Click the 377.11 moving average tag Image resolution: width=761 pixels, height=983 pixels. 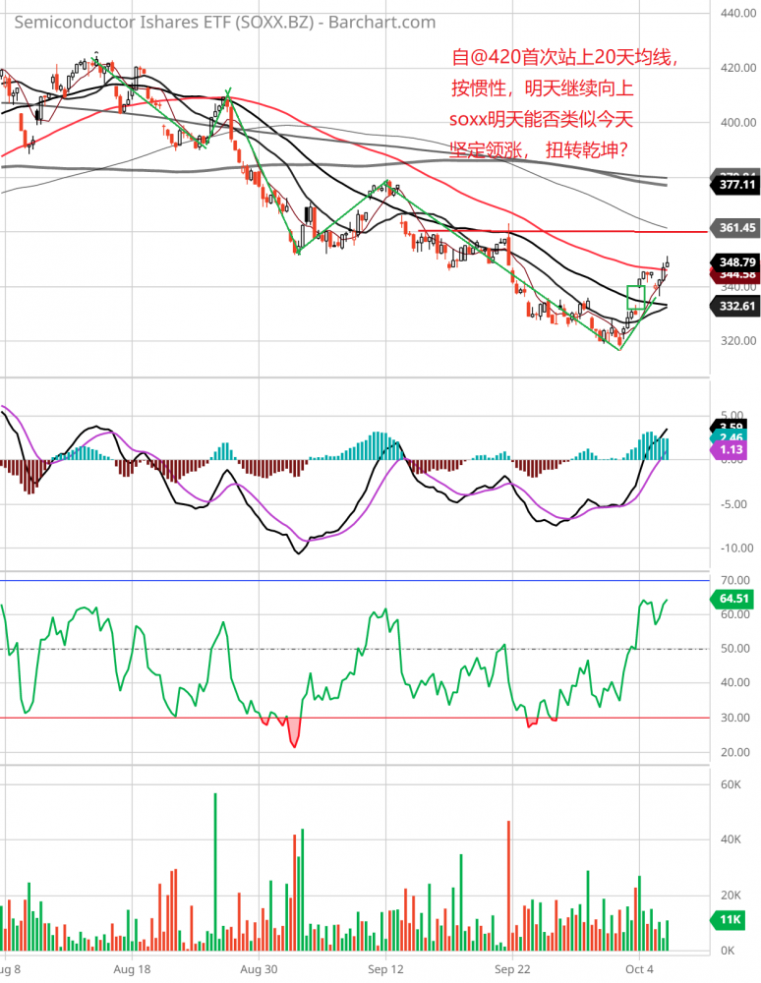[735, 184]
